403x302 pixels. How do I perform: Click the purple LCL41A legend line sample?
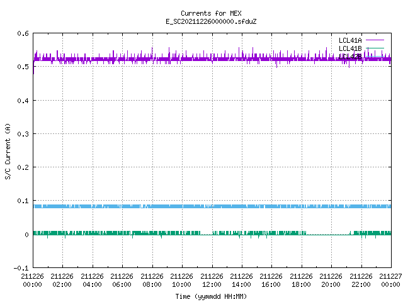point(375,40)
